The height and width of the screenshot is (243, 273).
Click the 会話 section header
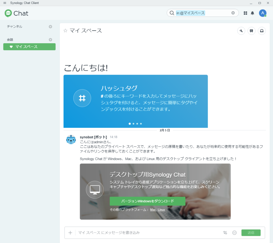10,39
